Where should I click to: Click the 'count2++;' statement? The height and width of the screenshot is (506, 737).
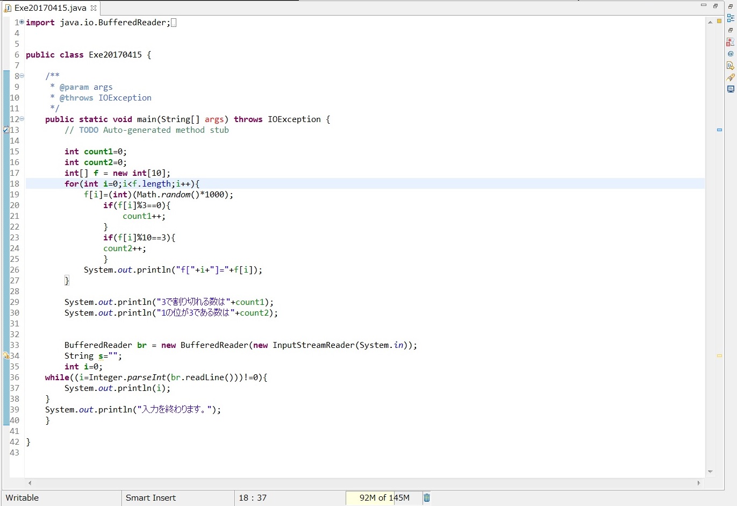point(125,248)
